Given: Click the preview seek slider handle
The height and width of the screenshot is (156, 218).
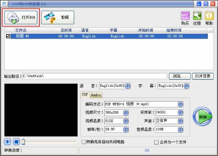Looking at the screenshot, I should point(23,142).
